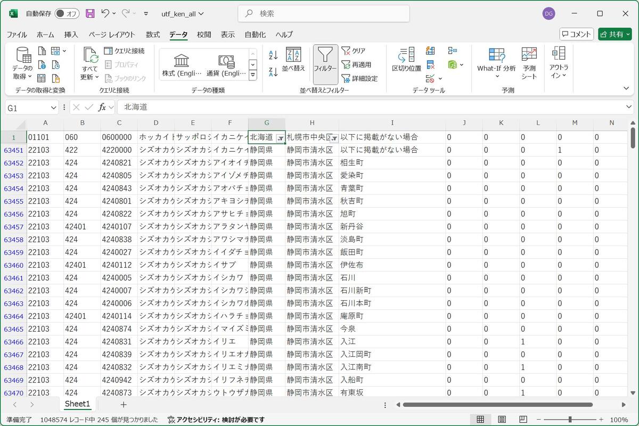Click the 共有 share button

[615, 34]
